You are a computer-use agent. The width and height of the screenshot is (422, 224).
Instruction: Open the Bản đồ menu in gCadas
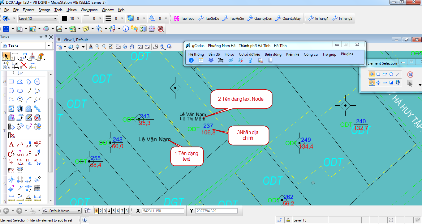tap(214, 54)
